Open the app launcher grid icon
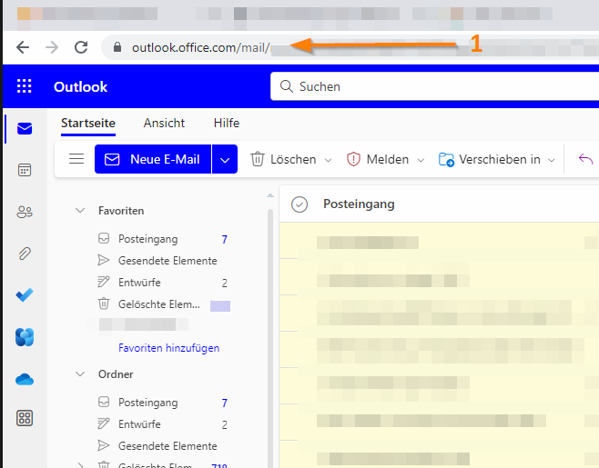Image resolution: width=599 pixels, height=468 pixels. coord(24,86)
